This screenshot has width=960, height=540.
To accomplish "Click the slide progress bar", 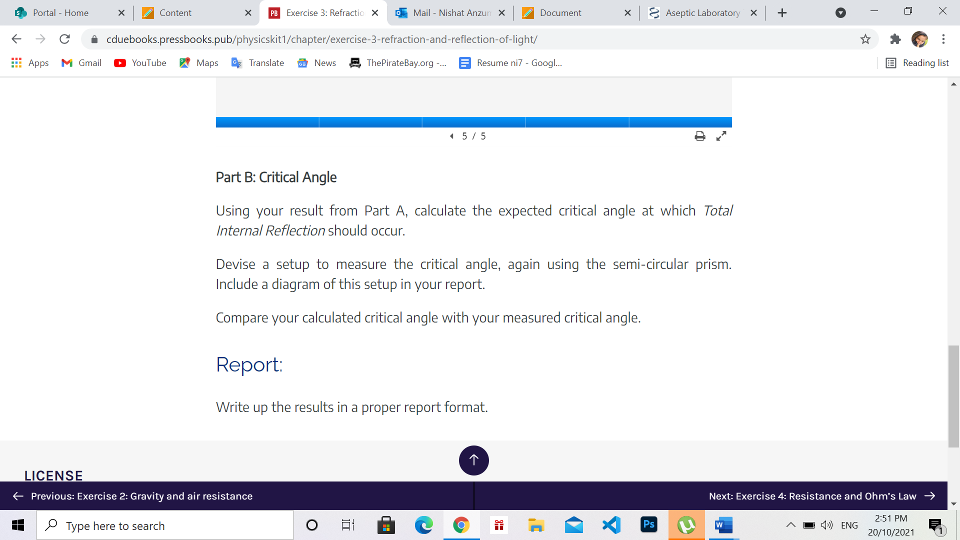I will pyautogui.click(x=473, y=122).
